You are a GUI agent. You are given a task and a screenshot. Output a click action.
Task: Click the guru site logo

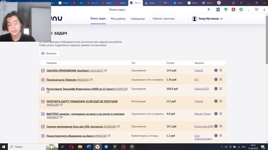(x=57, y=18)
